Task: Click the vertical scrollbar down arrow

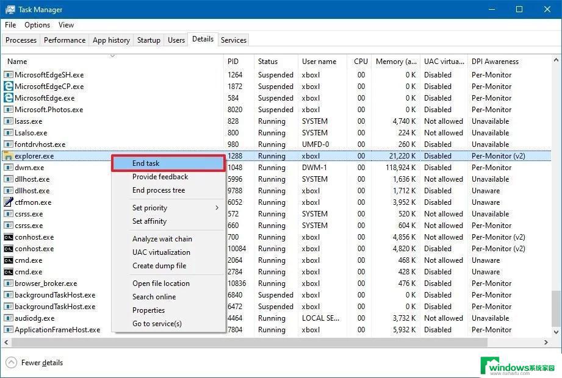Action: 557,332
